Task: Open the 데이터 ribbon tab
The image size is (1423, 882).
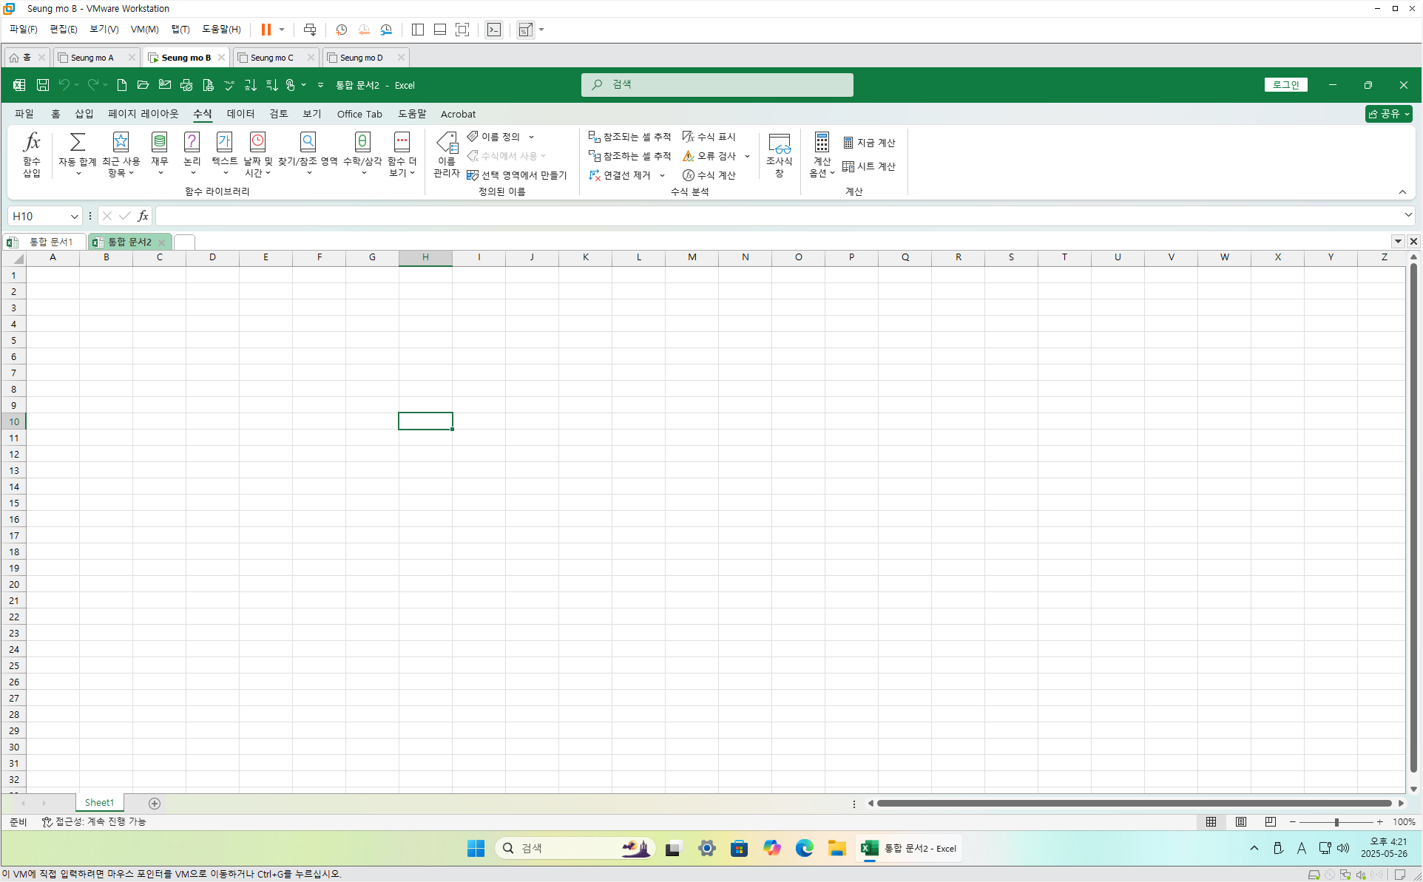Action: click(x=240, y=114)
